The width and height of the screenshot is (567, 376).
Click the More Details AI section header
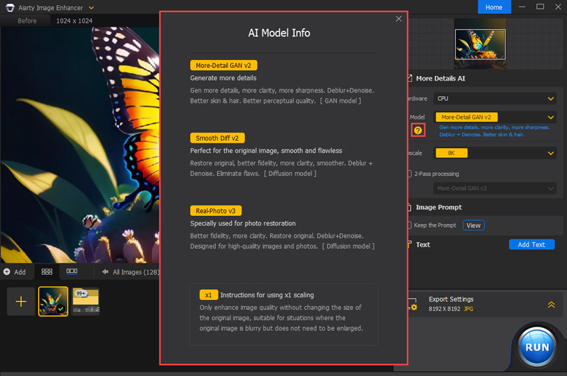[440, 79]
